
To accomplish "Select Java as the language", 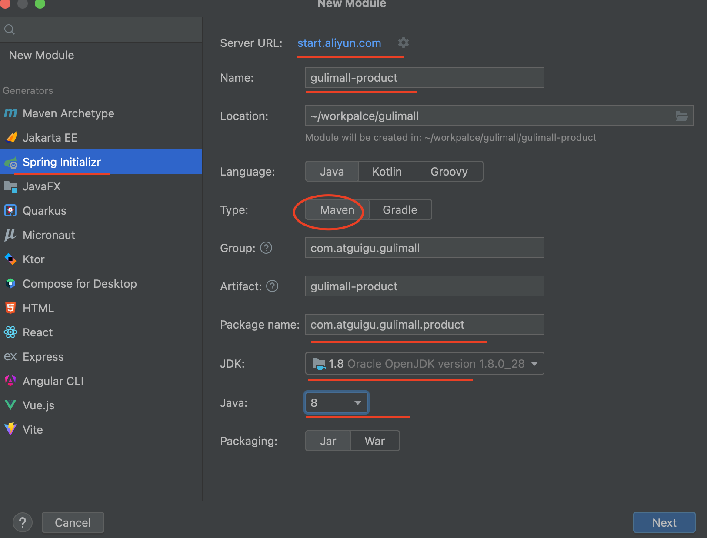I will point(332,172).
